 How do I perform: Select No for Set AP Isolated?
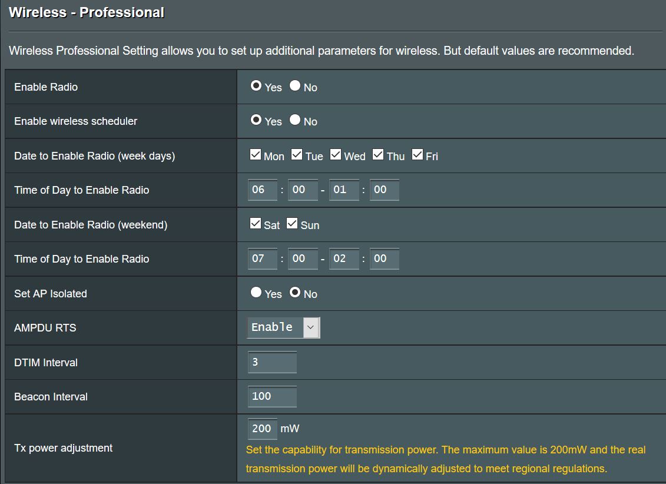point(295,293)
